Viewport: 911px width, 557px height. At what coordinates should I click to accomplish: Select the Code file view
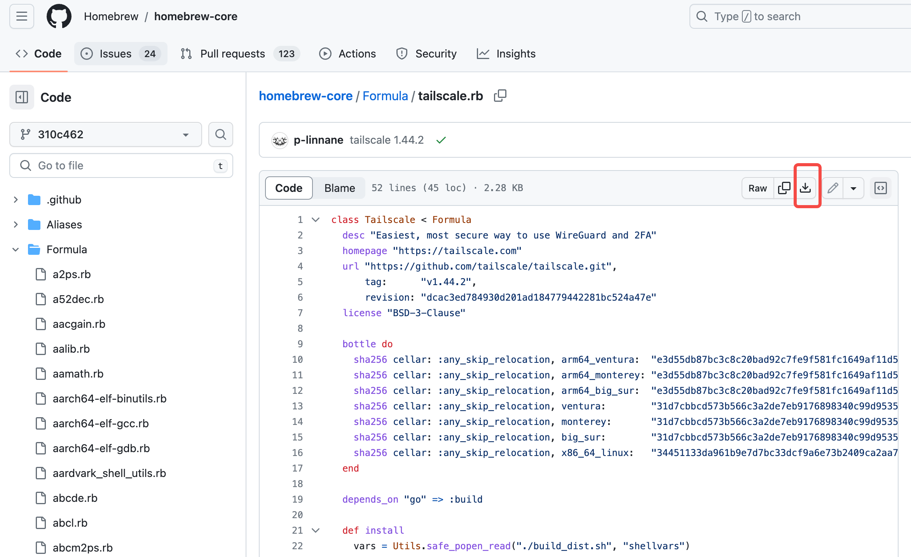click(289, 188)
